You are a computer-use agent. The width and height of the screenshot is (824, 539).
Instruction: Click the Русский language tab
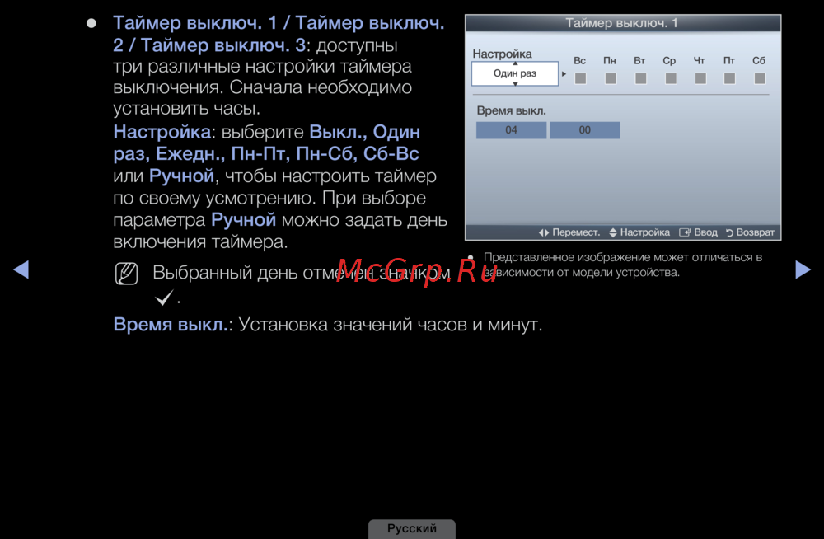pyautogui.click(x=412, y=528)
